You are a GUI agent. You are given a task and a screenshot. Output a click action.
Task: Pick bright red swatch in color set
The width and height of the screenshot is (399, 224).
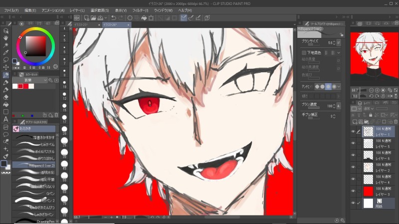tap(26, 86)
